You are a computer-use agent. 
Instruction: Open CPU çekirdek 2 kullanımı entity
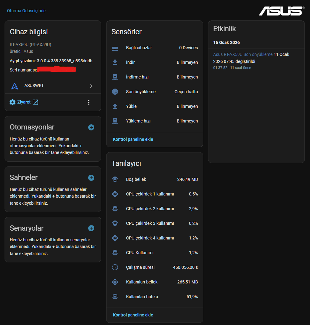pos(155,209)
